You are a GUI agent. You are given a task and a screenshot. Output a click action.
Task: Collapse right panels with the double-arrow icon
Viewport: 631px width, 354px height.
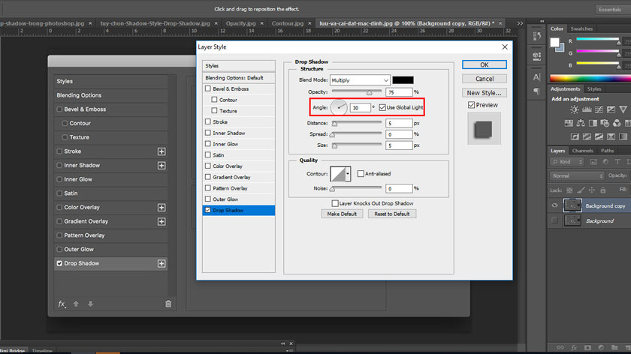pyautogui.click(x=542, y=21)
